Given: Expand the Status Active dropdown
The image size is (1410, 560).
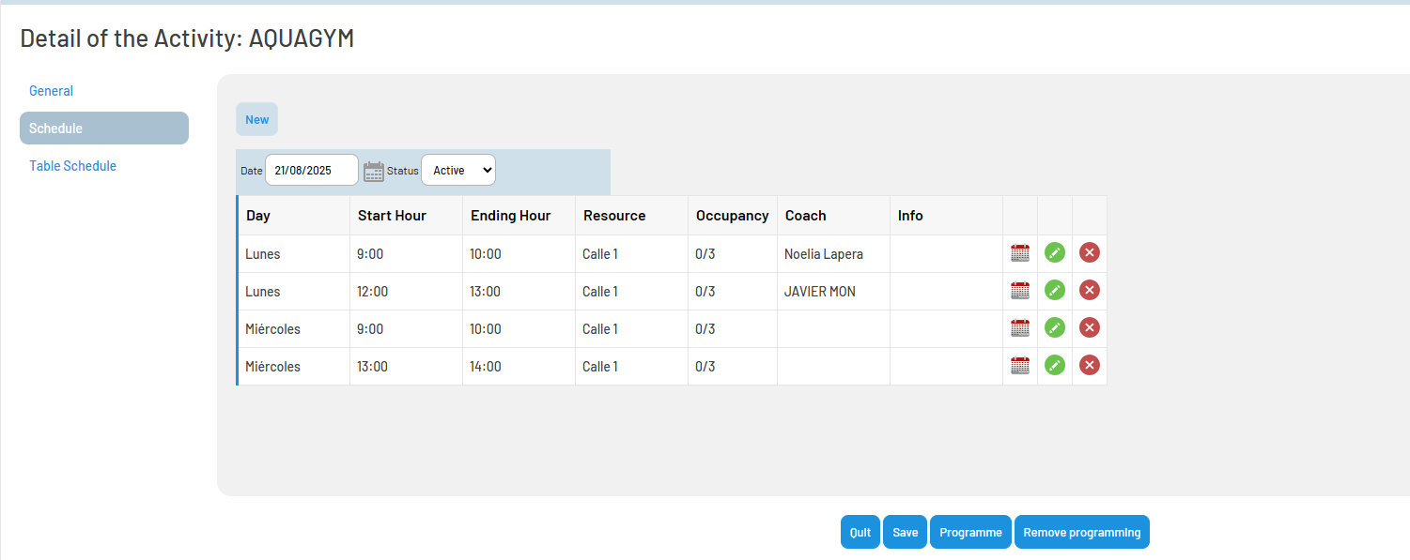Looking at the screenshot, I should [458, 170].
